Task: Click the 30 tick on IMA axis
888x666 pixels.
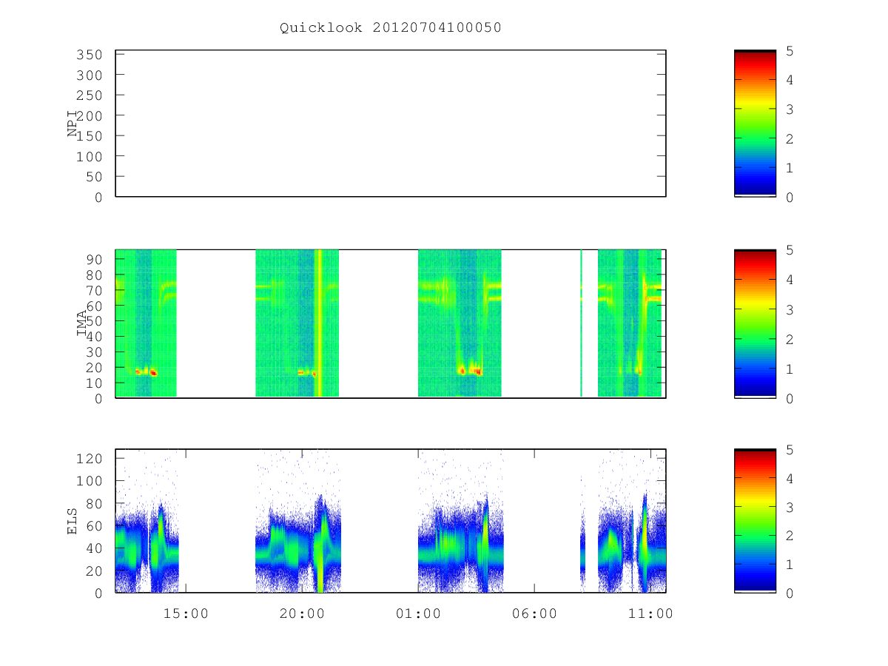Action: pos(93,352)
